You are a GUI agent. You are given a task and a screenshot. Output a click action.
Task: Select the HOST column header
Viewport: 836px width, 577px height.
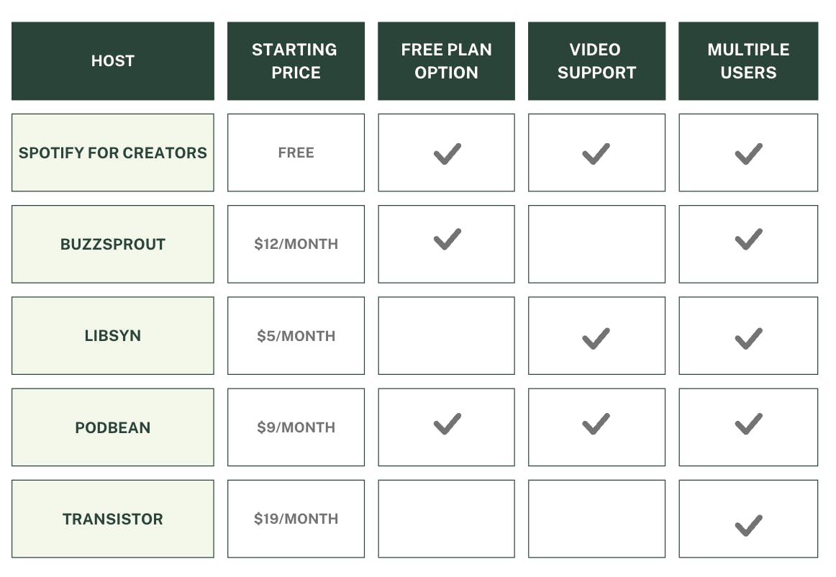[113, 61]
